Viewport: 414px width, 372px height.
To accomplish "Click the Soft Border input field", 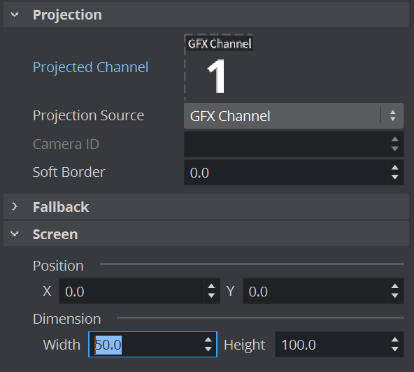I will pos(286,173).
